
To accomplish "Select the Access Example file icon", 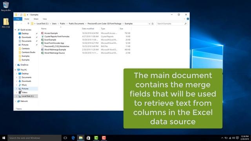I will point(42,33).
